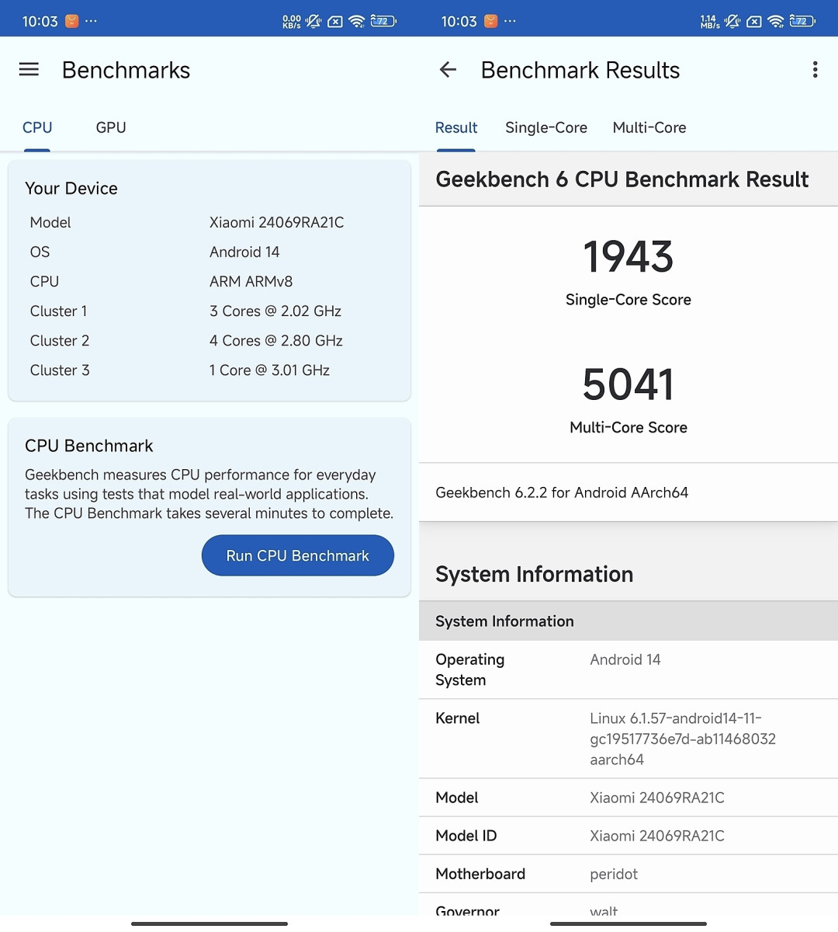
Task: Select the CPU tab
Action: pyautogui.click(x=37, y=127)
